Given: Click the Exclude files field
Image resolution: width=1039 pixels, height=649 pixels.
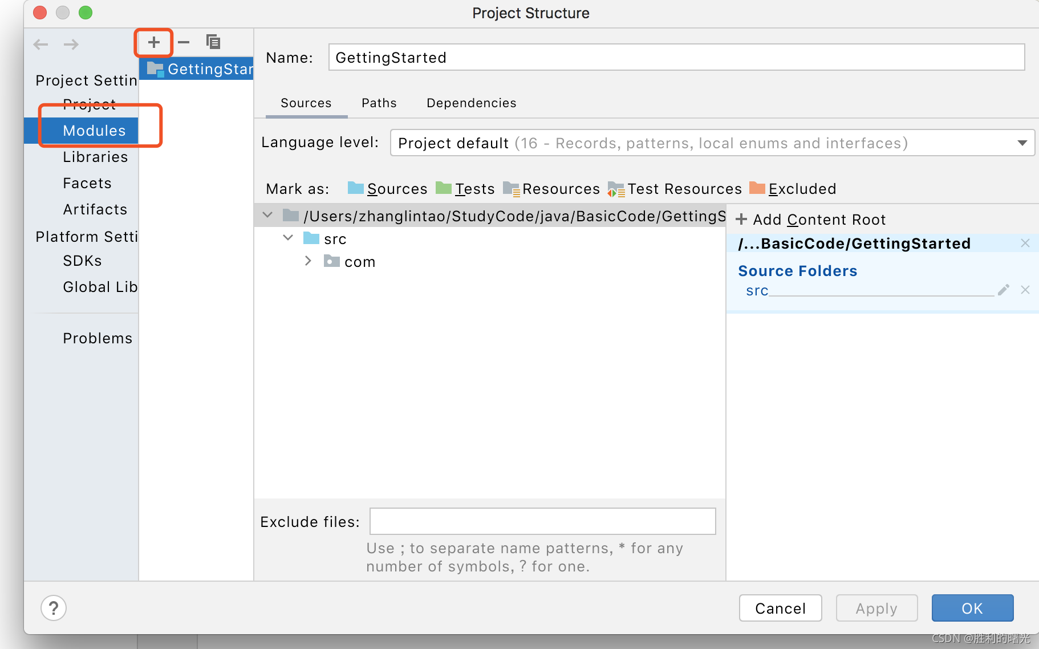Looking at the screenshot, I should [x=542, y=521].
